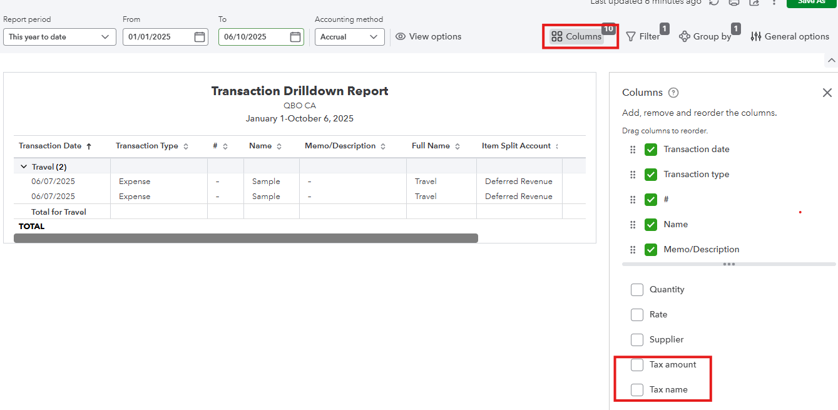Click the Save As button
This screenshot has height=410, width=838.
(x=812, y=3)
